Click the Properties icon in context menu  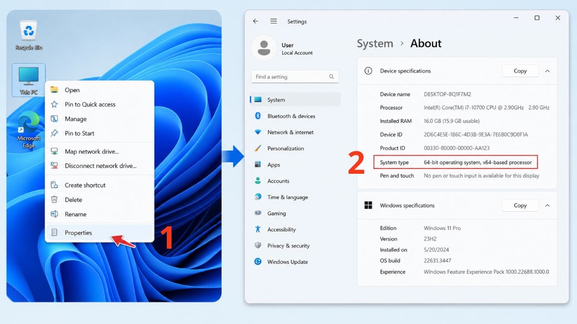click(54, 232)
